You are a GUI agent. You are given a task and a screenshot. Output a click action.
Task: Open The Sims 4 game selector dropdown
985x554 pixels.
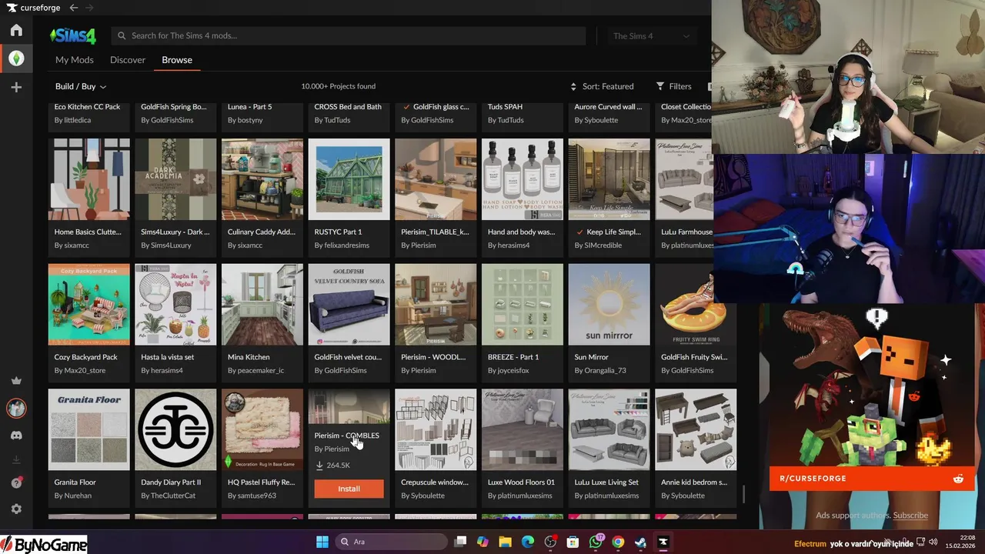(651, 35)
